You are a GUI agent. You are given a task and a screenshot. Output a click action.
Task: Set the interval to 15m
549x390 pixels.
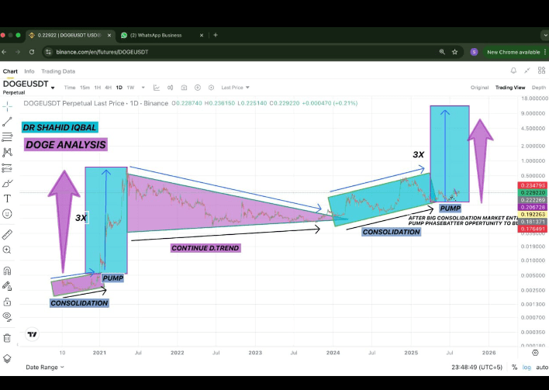85,88
